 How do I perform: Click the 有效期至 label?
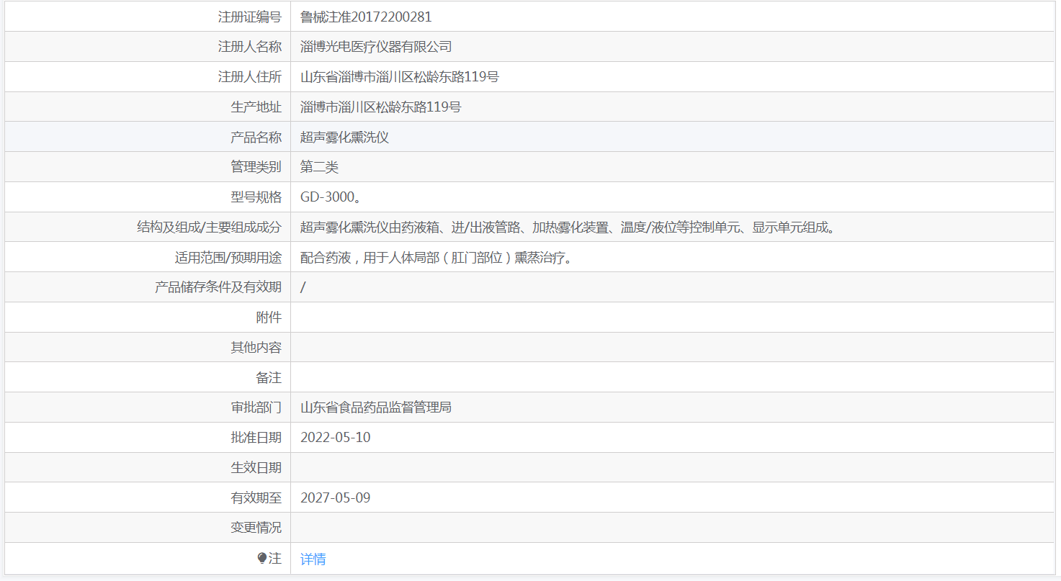tap(256, 498)
